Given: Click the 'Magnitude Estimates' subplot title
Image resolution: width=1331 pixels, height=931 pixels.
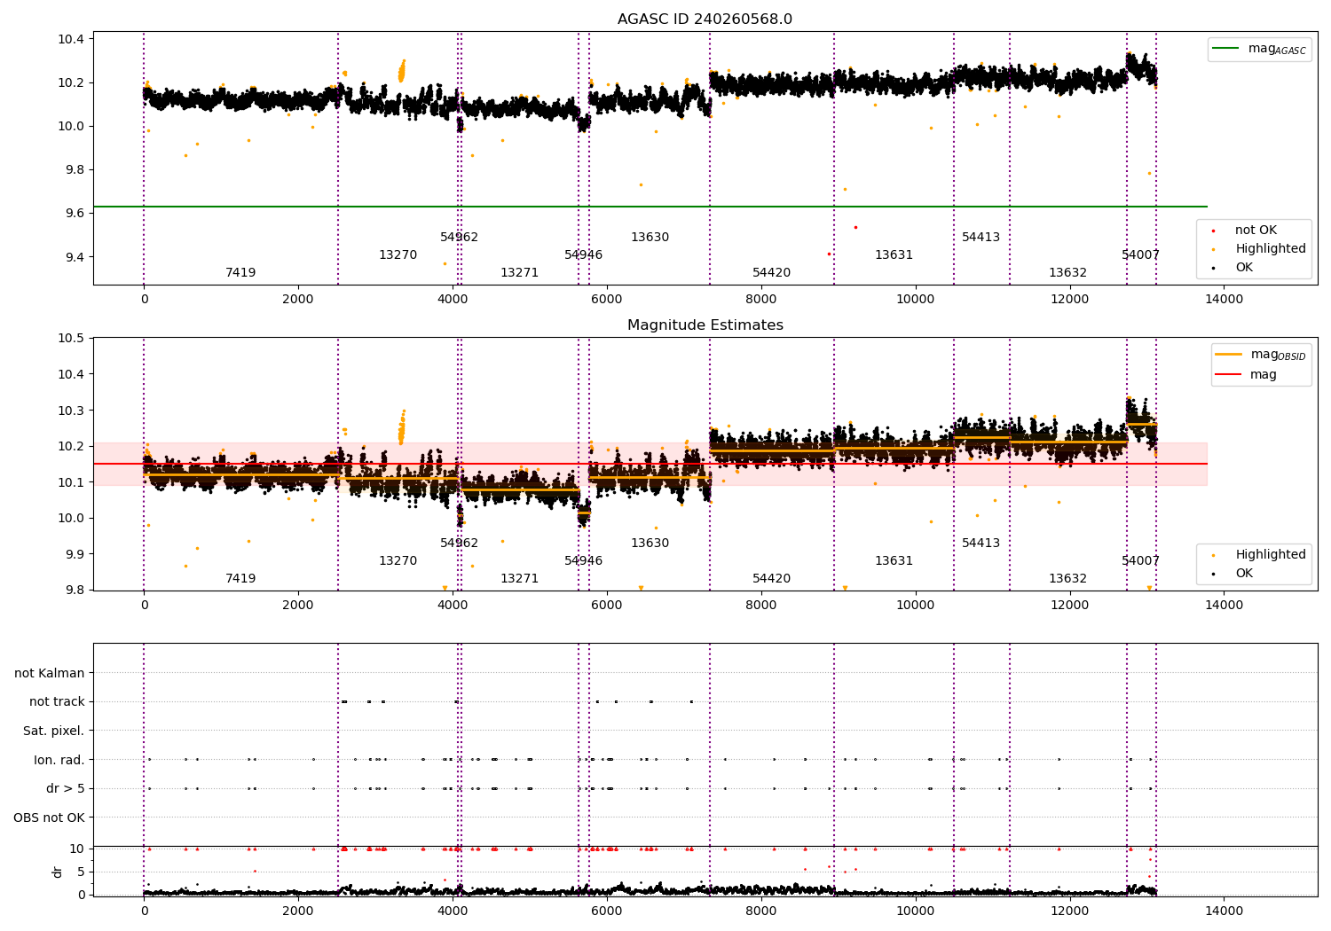Looking at the screenshot, I should click(705, 325).
